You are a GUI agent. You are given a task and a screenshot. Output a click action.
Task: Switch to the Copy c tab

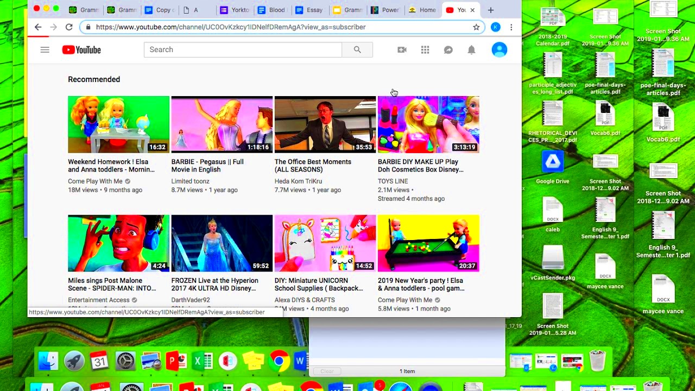(159, 10)
